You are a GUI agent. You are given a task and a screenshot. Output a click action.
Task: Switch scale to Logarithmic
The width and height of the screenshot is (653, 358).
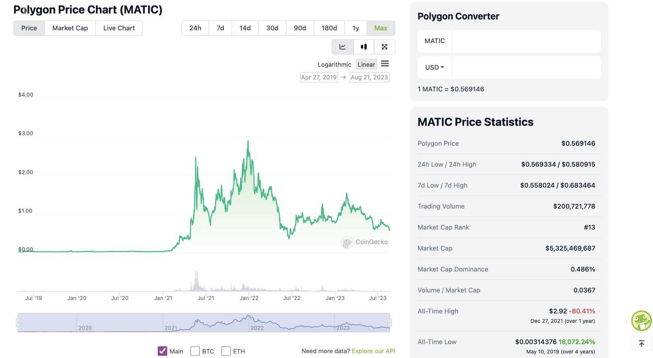pyautogui.click(x=334, y=64)
